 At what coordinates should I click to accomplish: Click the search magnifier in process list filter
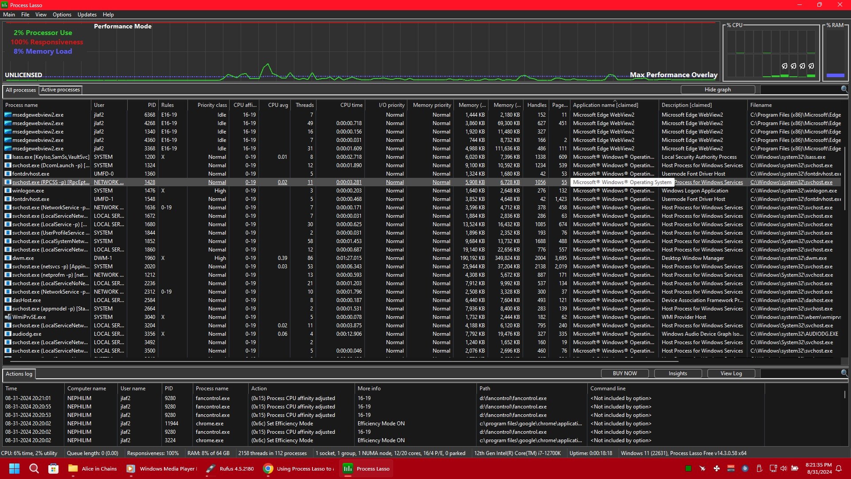(x=844, y=90)
